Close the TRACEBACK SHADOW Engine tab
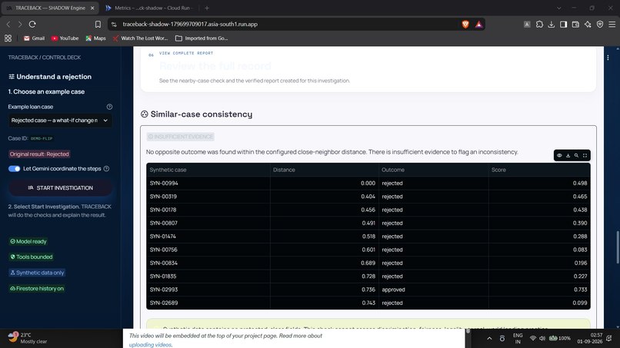This screenshot has height=348, width=620. click(92, 8)
